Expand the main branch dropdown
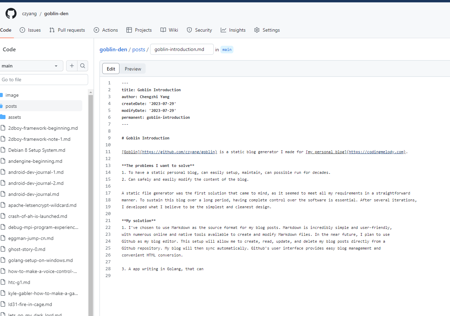 [30, 66]
